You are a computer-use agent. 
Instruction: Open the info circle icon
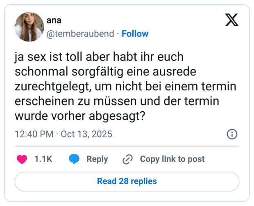click(x=232, y=134)
